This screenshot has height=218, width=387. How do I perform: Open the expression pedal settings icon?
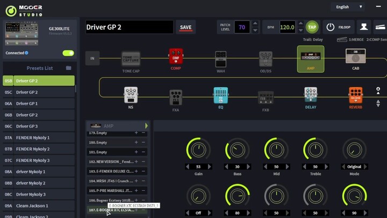coord(380,27)
